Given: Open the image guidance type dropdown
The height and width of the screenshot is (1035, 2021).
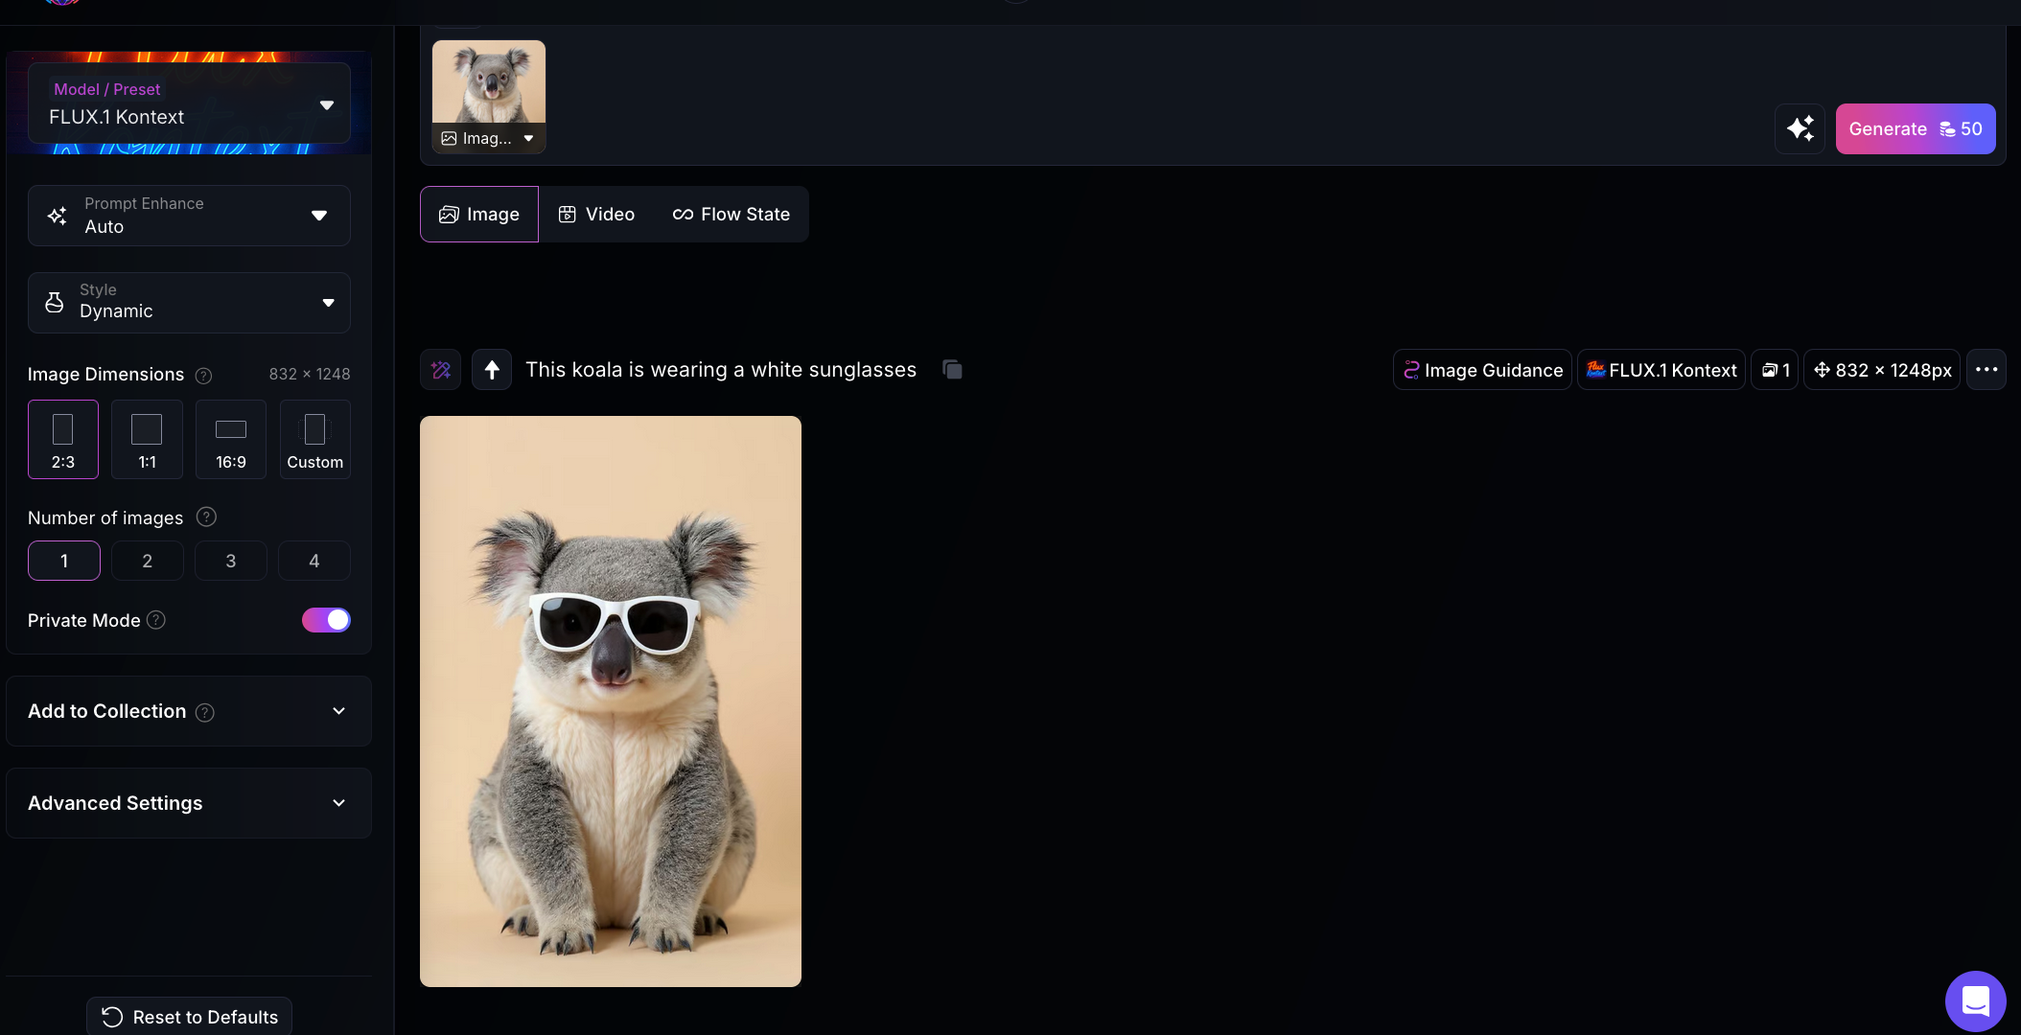Looking at the screenshot, I should pos(489,138).
